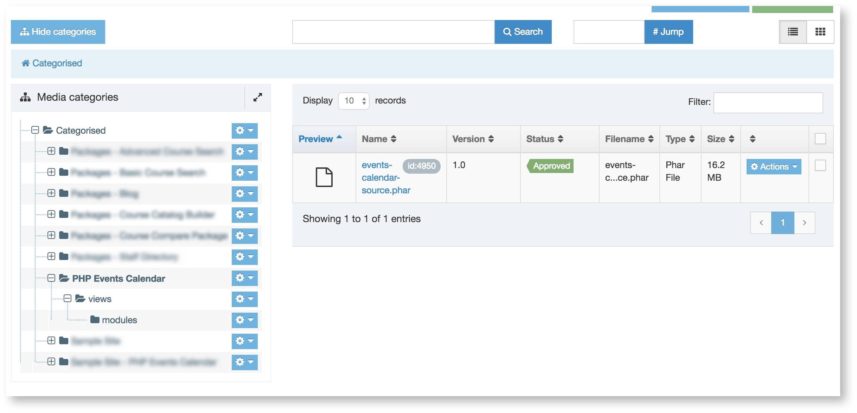
Task: Click the home icon in breadcrumb
Action: click(x=25, y=63)
